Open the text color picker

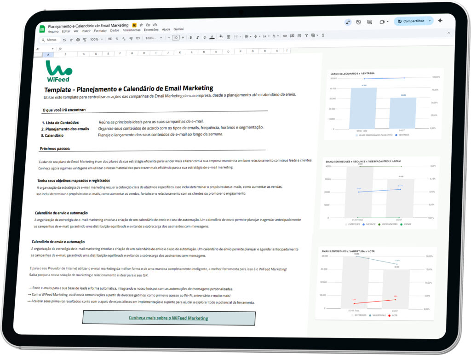click(212, 37)
